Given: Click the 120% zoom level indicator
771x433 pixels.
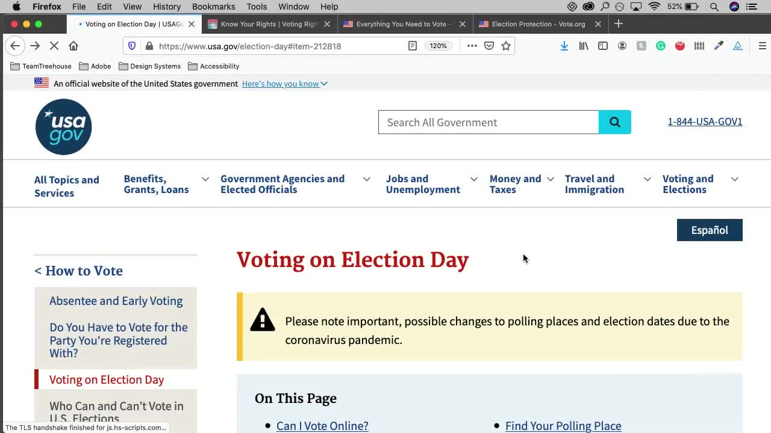Looking at the screenshot, I should (438, 46).
